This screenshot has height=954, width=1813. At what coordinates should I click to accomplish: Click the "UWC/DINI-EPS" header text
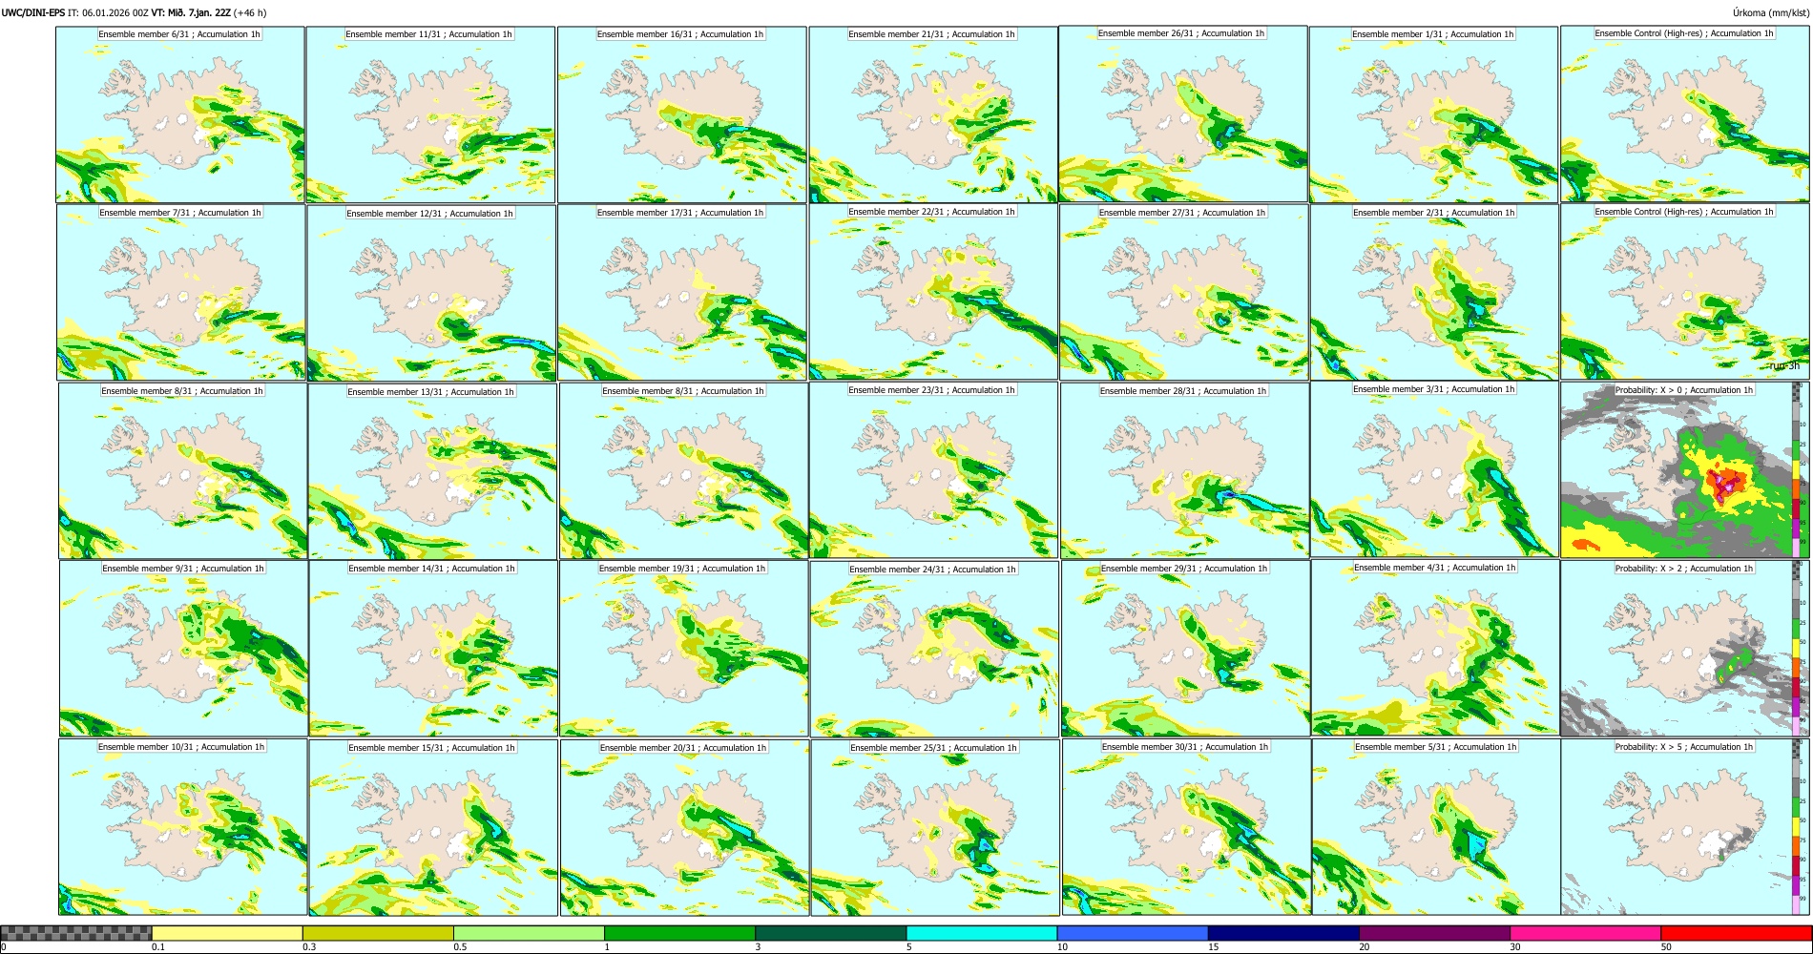33,12
